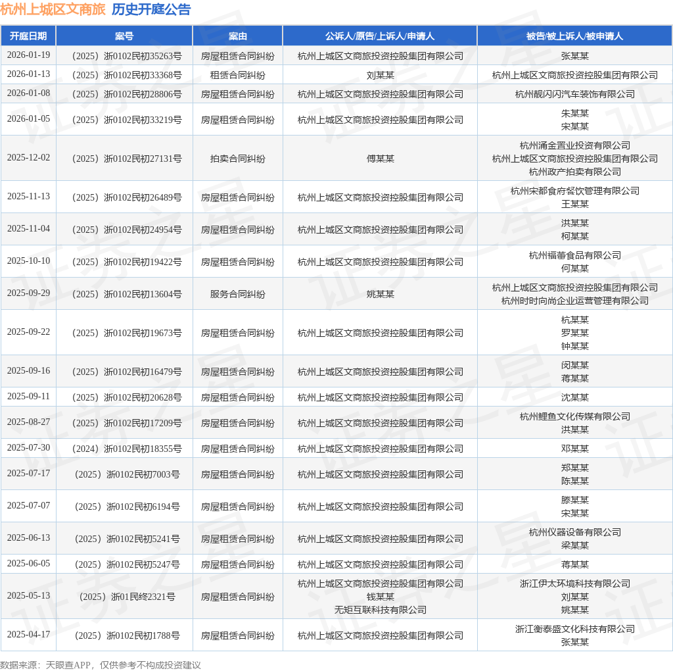Screen dimensions: 673x671
Task: Click defendant 邓某某
Action: [x=574, y=449]
